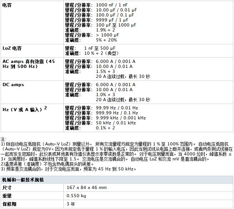
Task: Click the LoZ accuracy '10 % + 2（典型）'
Action: tap(101, 53)
